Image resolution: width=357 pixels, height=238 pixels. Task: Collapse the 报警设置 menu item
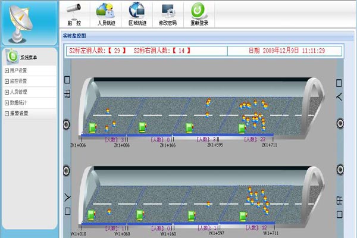click(x=18, y=113)
